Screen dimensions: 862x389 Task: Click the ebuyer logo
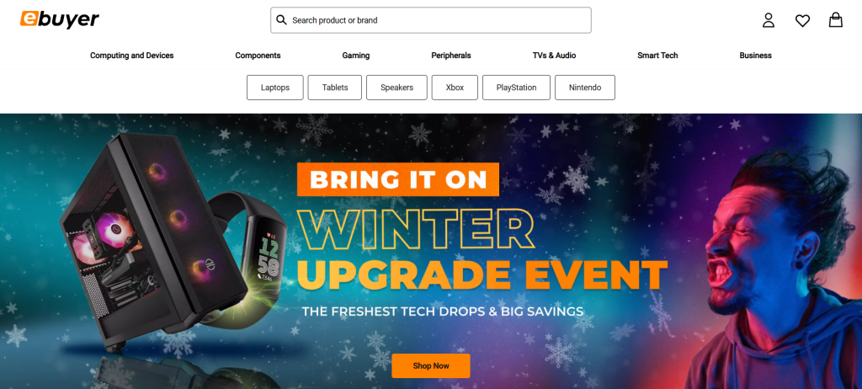(60, 19)
